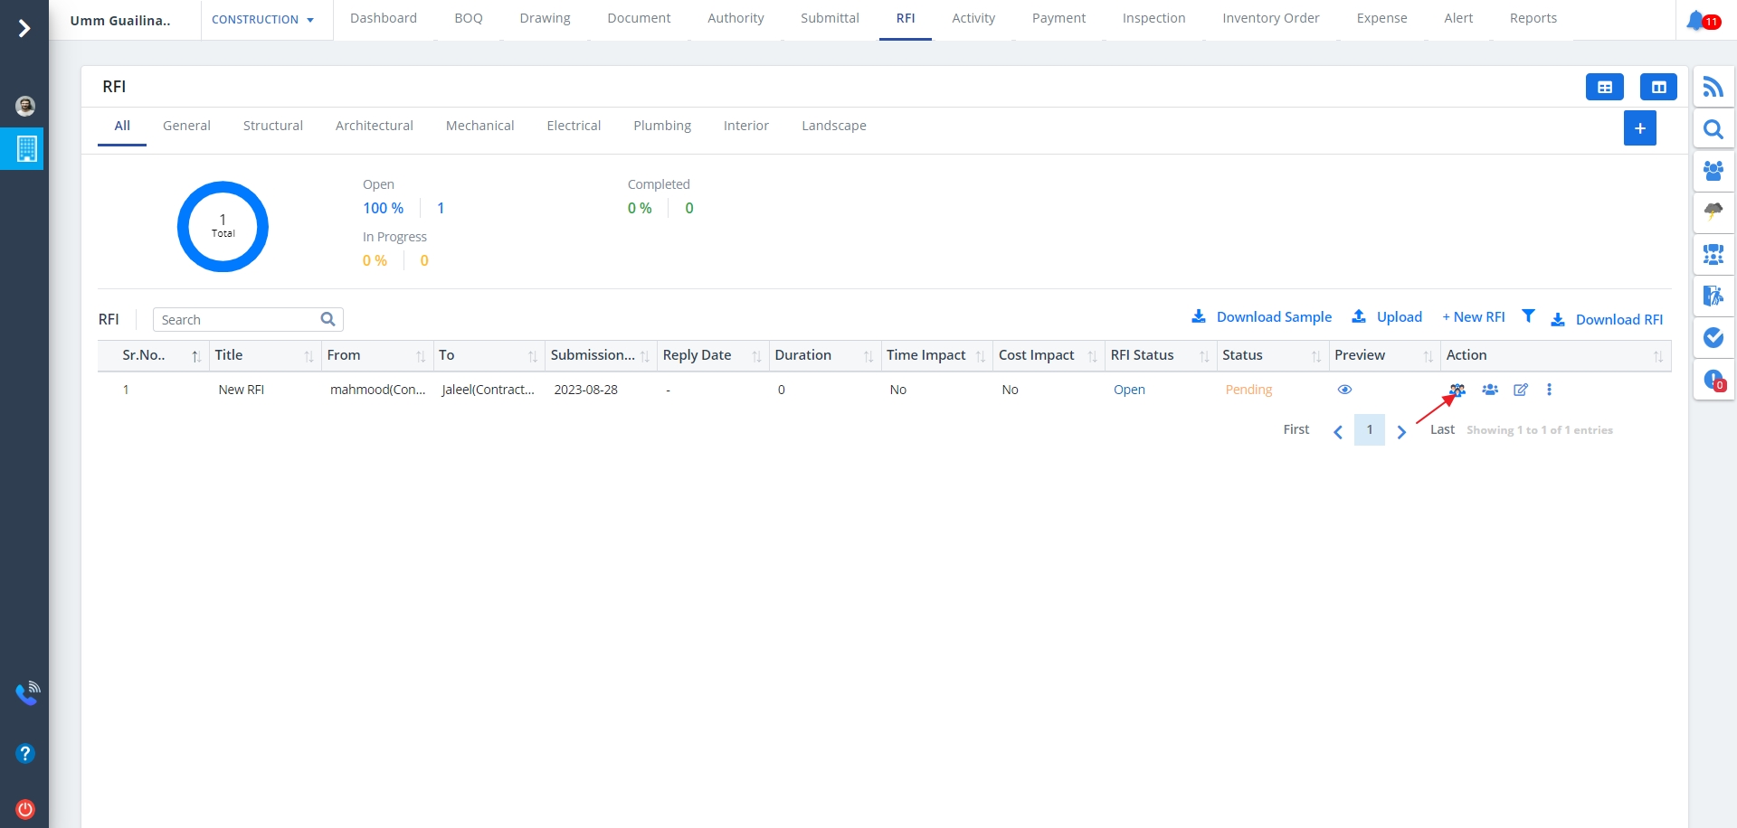Switch to column split view
The width and height of the screenshot is (1737, 828).
pos(1658,87)
